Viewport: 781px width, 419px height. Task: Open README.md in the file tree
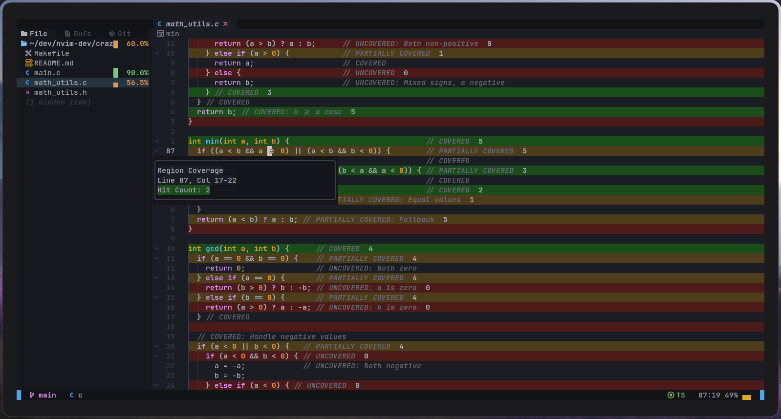[54, 63]
